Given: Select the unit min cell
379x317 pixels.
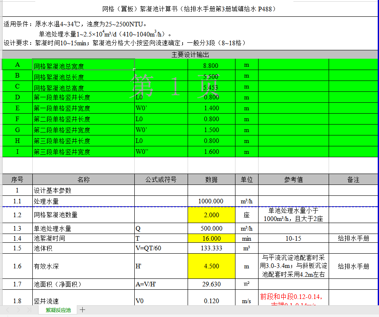Looking at the screenshot, I should 246,238.
